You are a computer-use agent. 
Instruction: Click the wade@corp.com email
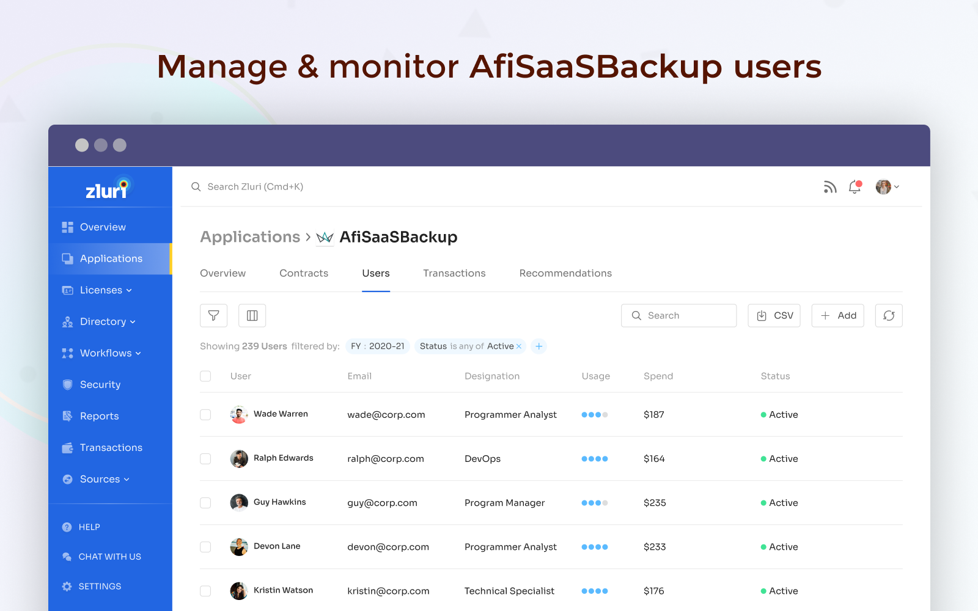pos(386,415)
